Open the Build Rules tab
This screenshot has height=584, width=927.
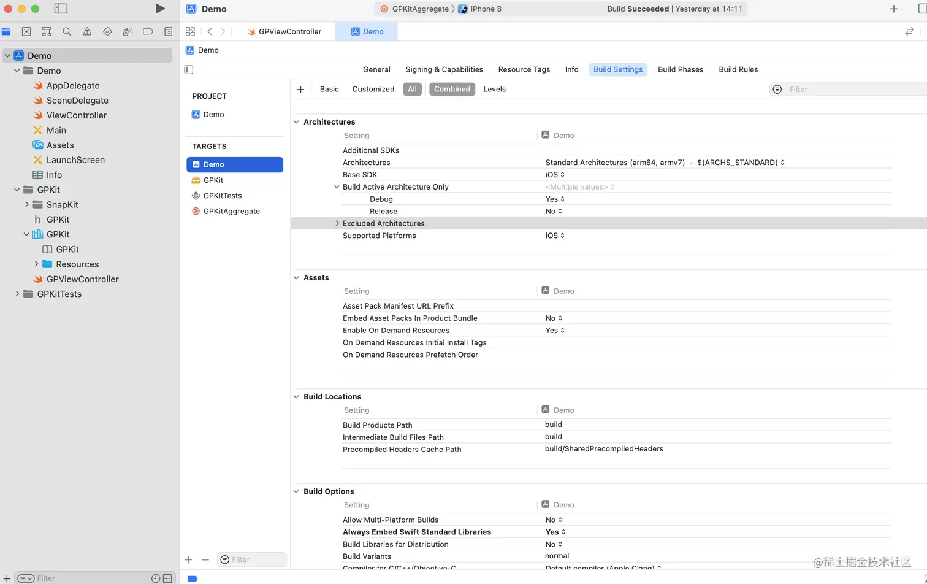point(738,69)
